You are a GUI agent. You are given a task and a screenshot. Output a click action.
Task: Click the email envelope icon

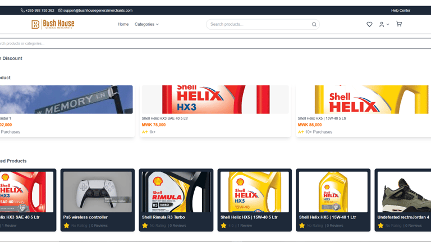[x=60, y=11]
